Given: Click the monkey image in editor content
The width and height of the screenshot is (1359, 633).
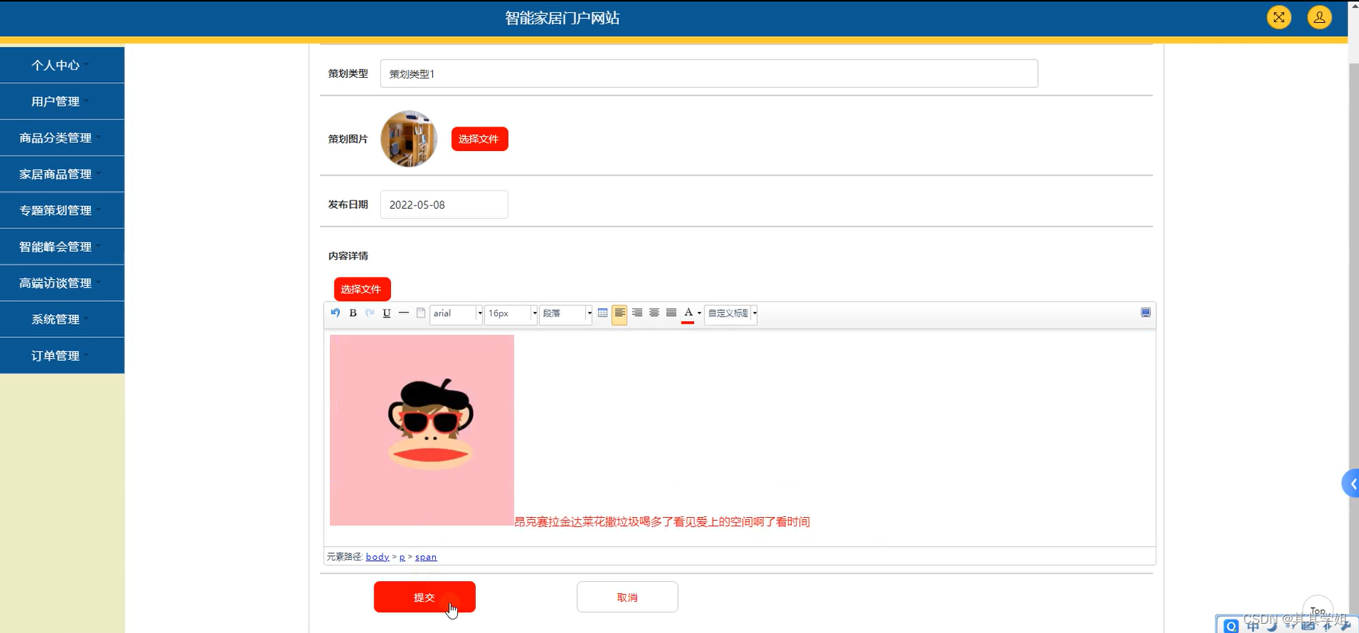Looking at the screenshot, I should [x=421, y=430].
